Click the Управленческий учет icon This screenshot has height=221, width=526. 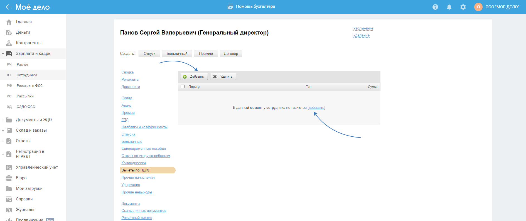click(x=9, y=167)
